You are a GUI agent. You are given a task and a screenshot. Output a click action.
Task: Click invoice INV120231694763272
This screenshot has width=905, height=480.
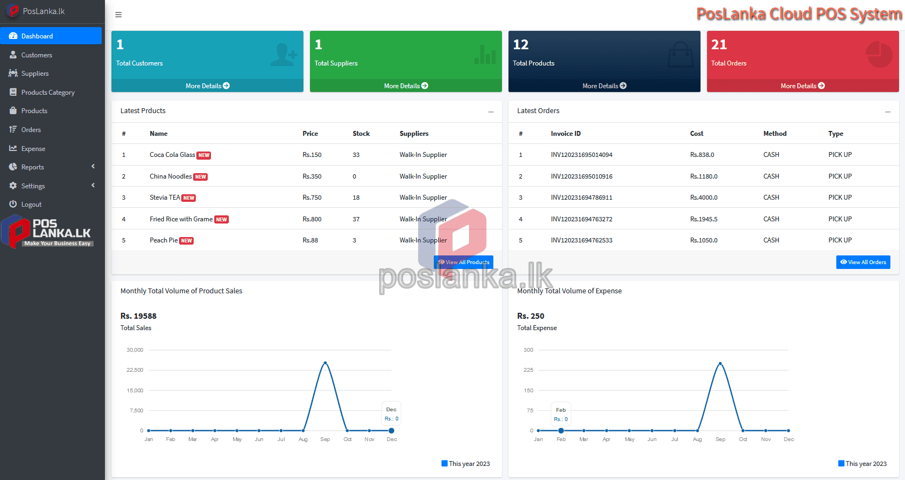pyautogui.click(x=582, y=219)
